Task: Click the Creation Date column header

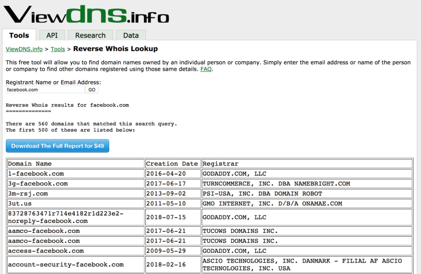Action: [173, 164]
